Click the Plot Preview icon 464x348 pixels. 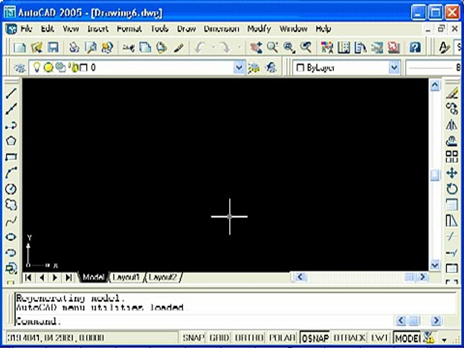(90, 47)
